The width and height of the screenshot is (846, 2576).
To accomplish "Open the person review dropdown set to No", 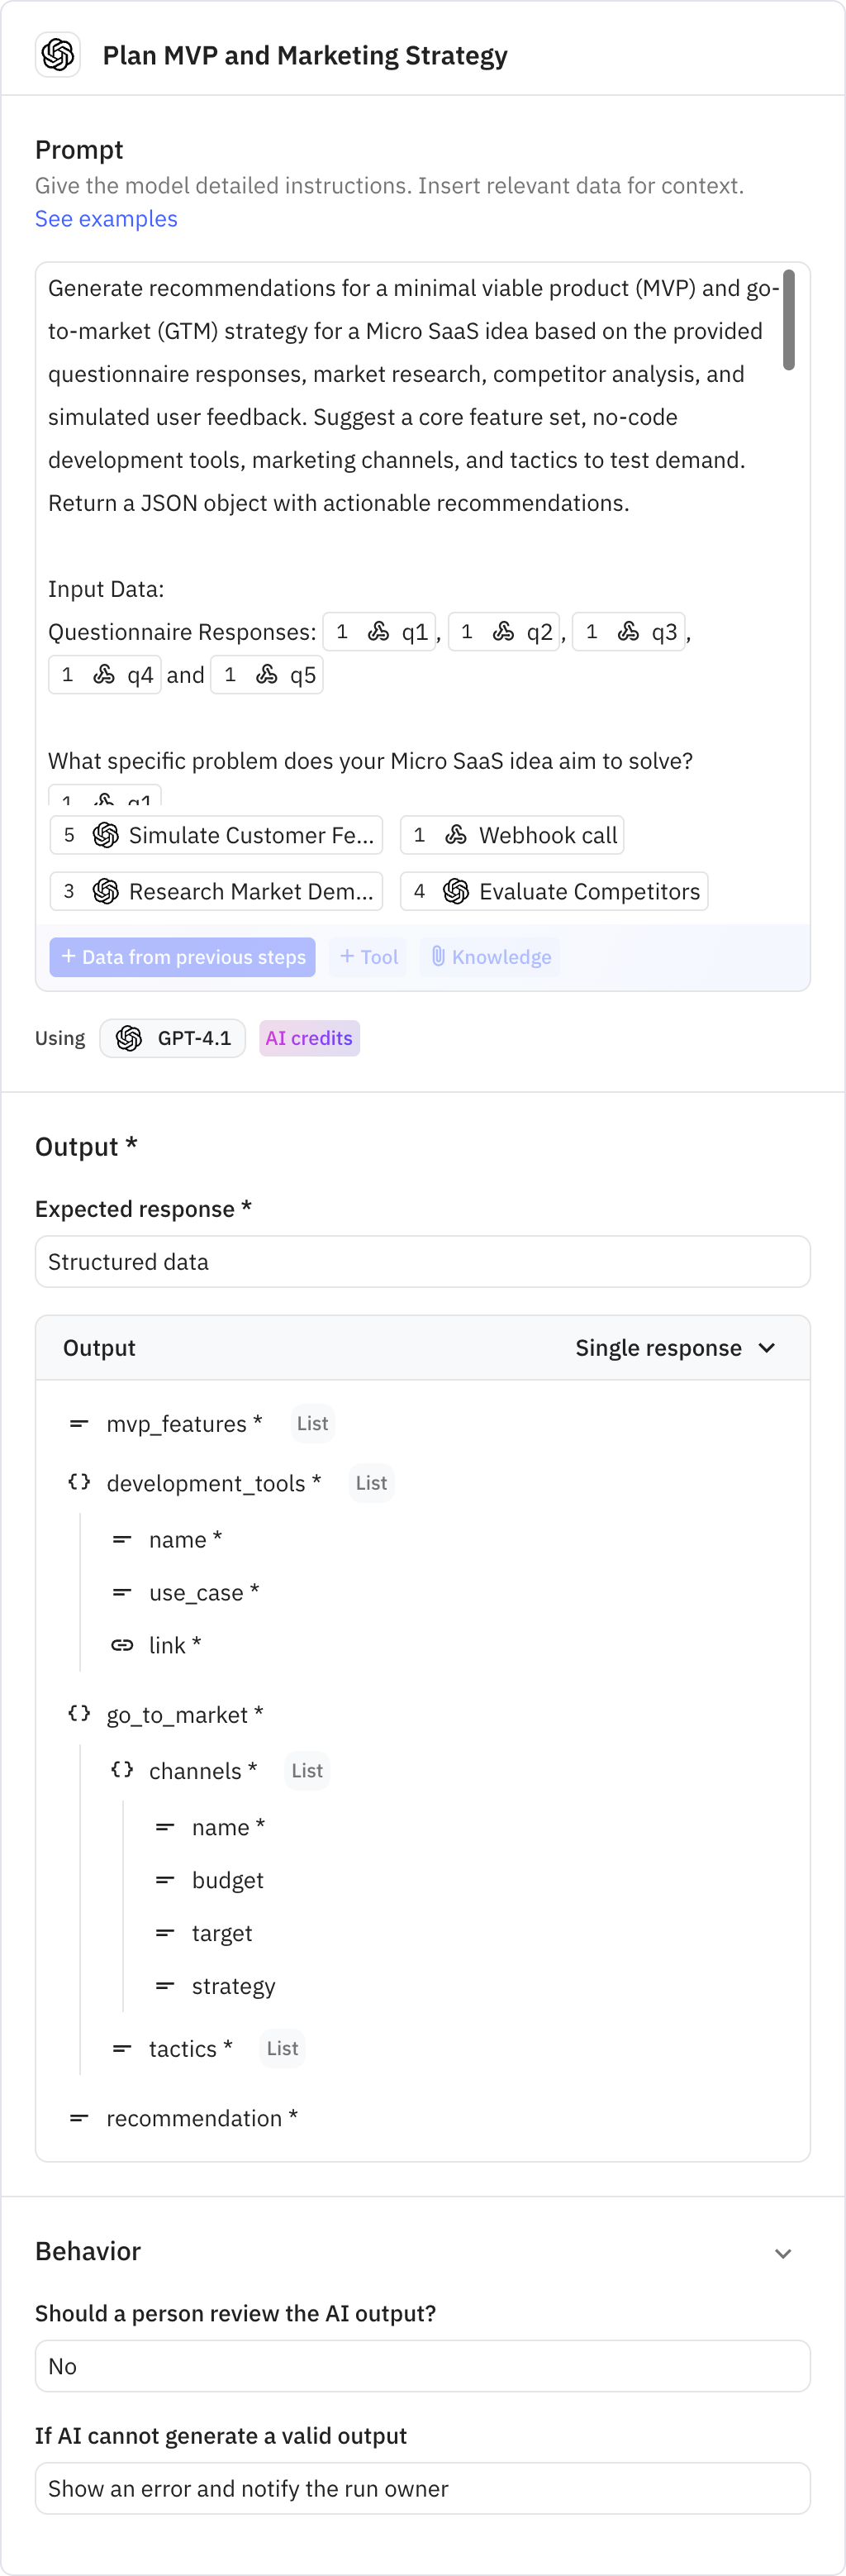I will pyautogui.click(x=422, y=2365).
